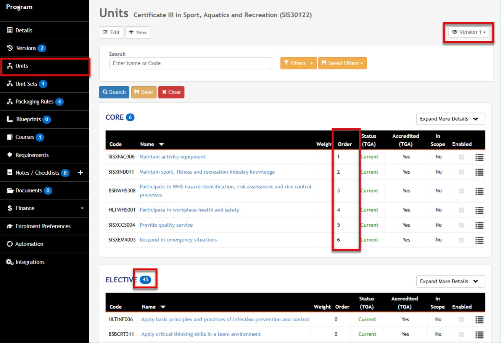Focus the Enter Name or Code search field

pyautogui.click(x=191, y=63)
